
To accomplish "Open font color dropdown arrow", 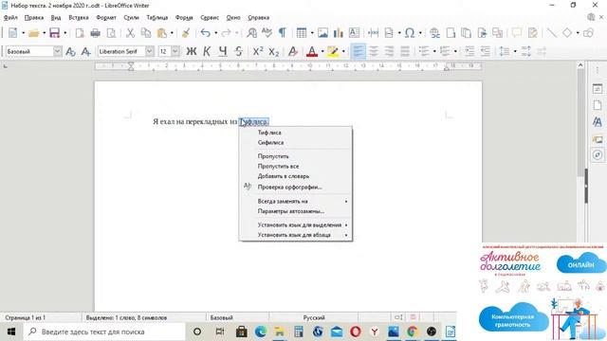I will tap(322, 51).
